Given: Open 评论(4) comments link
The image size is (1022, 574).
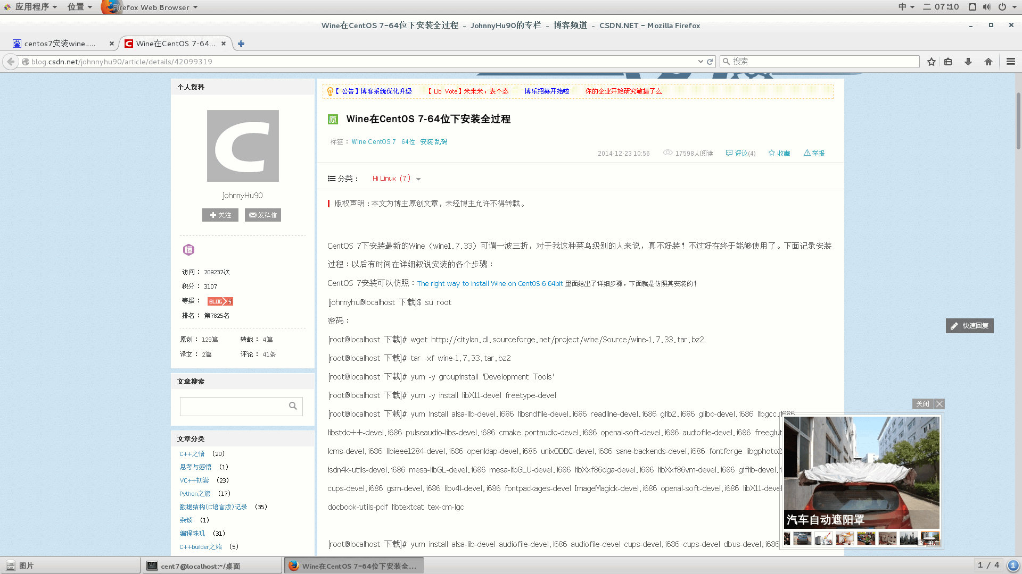Looking at the screenshot, I should (x=740, y=153).
